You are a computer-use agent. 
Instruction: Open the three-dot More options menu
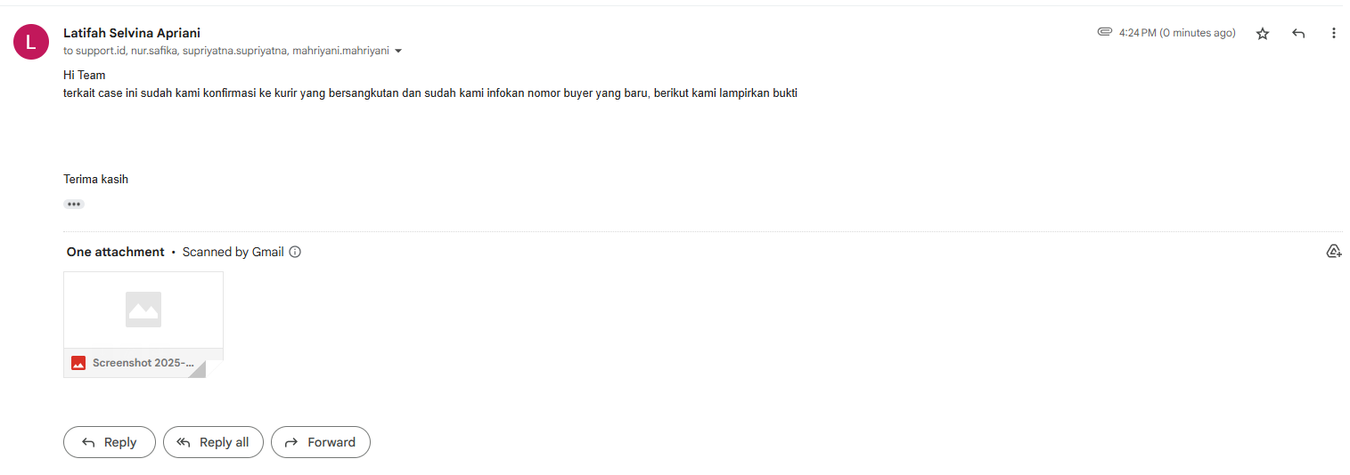point(1334,34)
